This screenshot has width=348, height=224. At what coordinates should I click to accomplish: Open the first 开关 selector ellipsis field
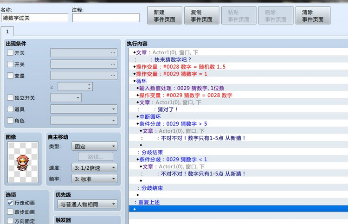[x=84, y=53]
